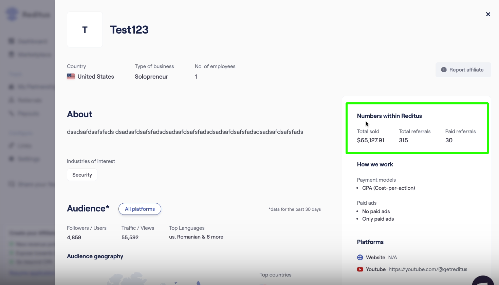Click the My Partnerships sidebar icon

click(x=11, y=86)
